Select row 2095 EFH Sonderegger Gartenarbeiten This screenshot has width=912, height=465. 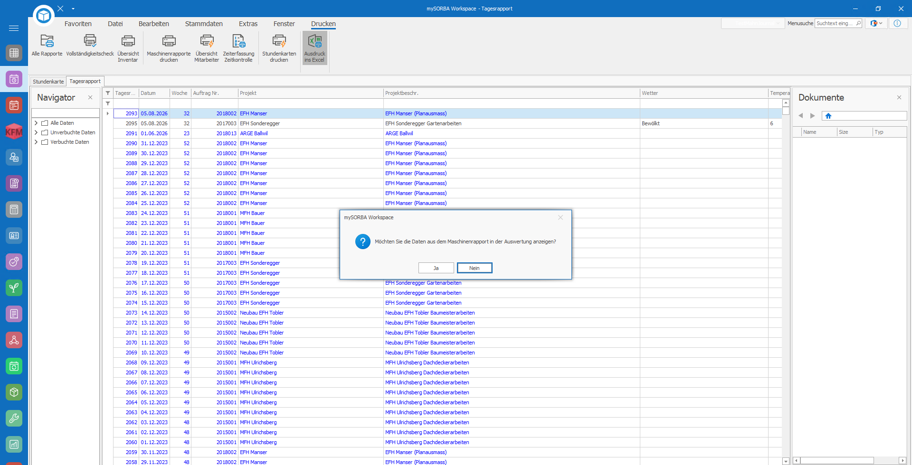447,123
